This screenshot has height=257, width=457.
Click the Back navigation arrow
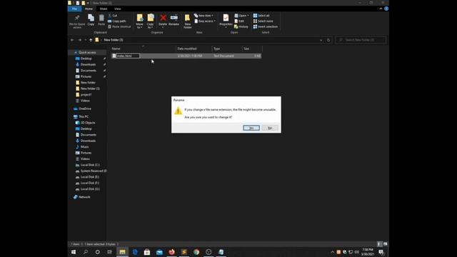(72, 40)
